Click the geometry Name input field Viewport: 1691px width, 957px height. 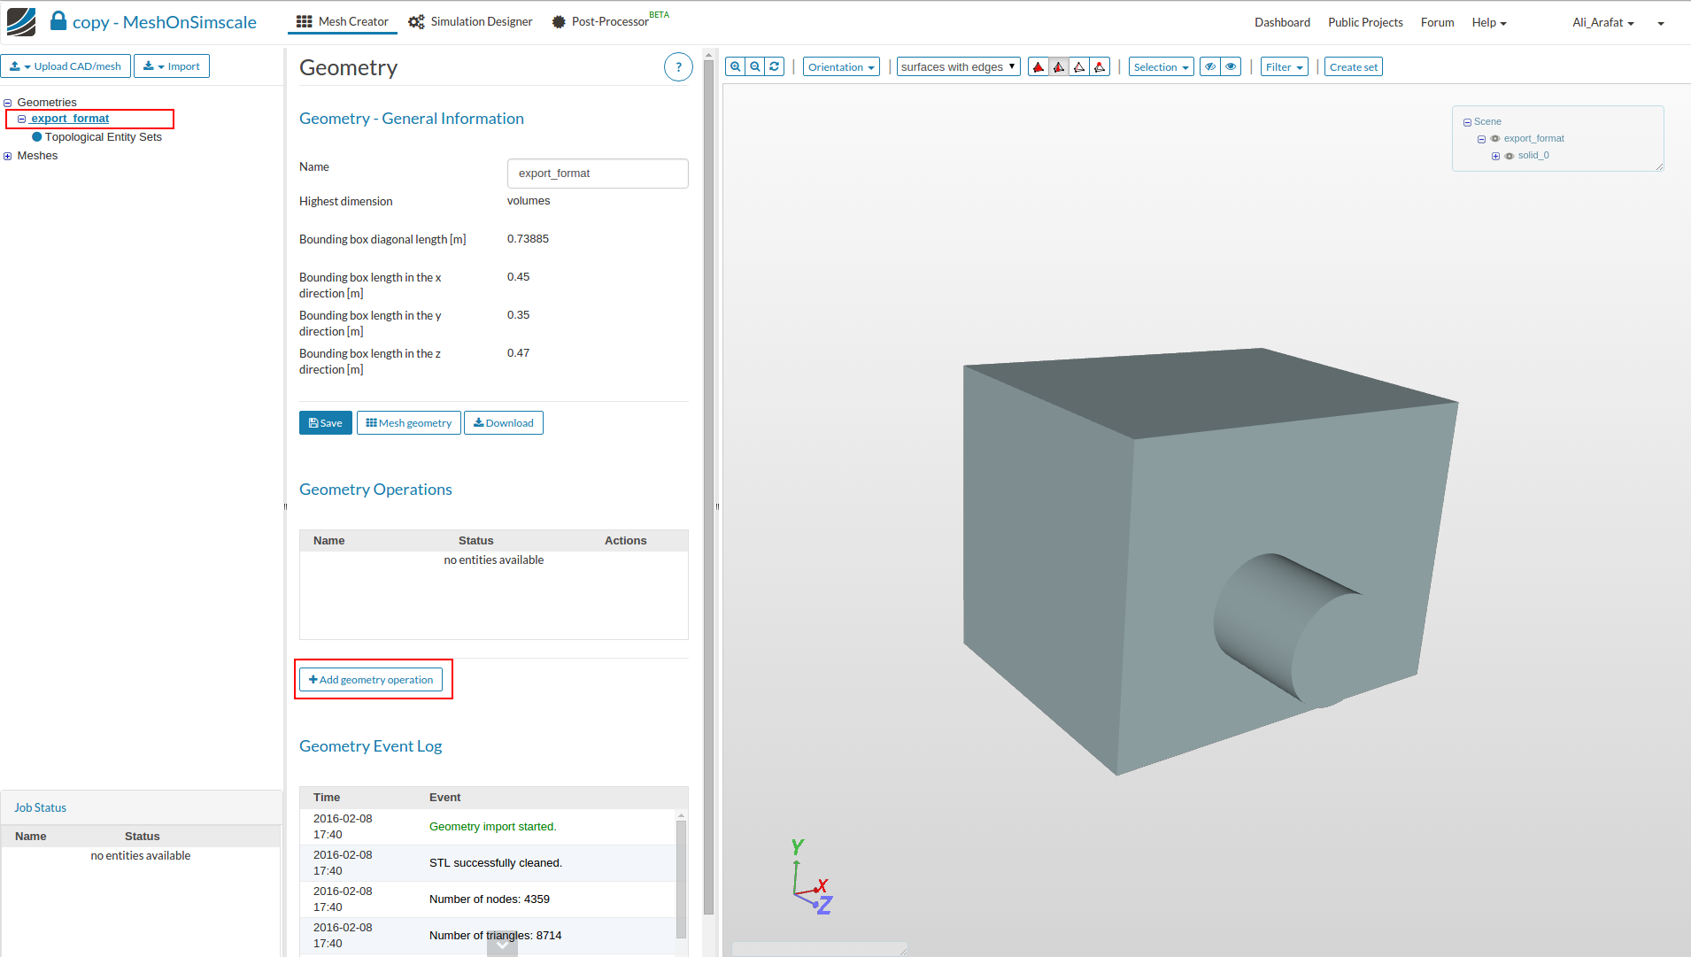tap(597, 174)
